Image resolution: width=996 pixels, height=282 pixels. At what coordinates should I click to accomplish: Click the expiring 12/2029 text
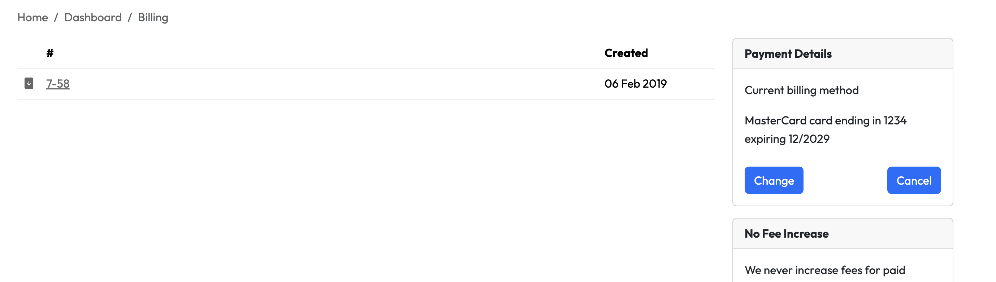(787, 139)
